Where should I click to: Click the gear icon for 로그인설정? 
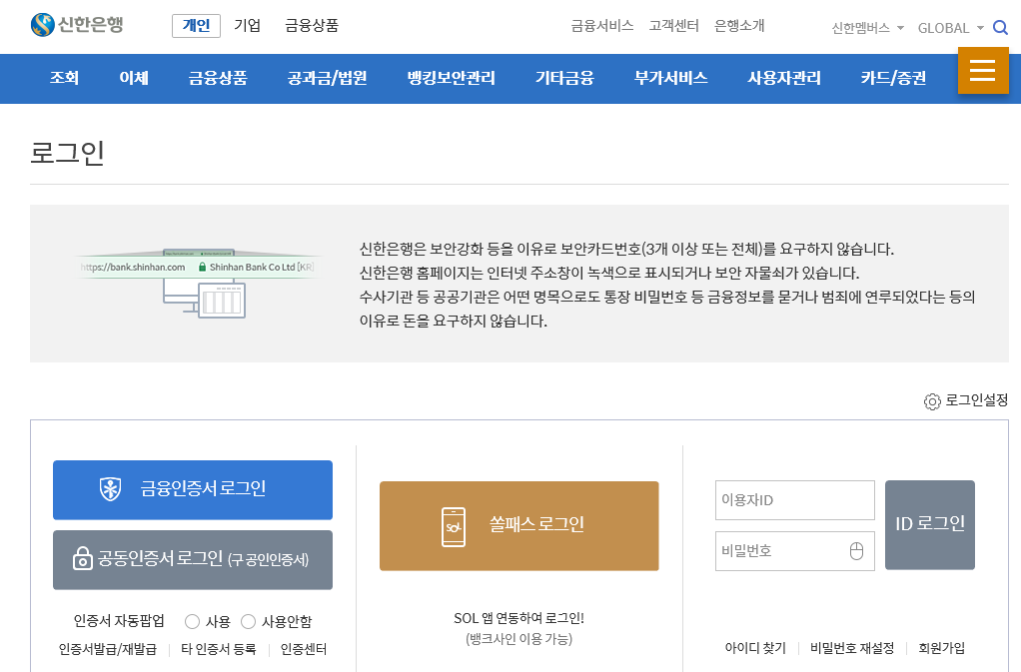click(932, 401)
